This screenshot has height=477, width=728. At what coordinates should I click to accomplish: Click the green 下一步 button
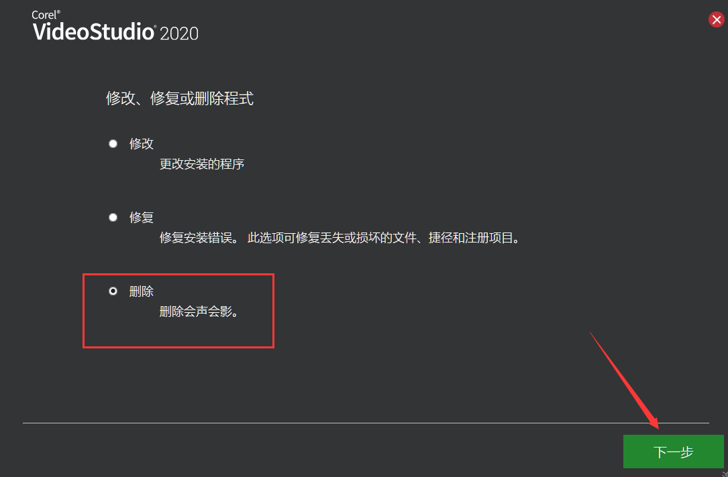tap(673, 452)
